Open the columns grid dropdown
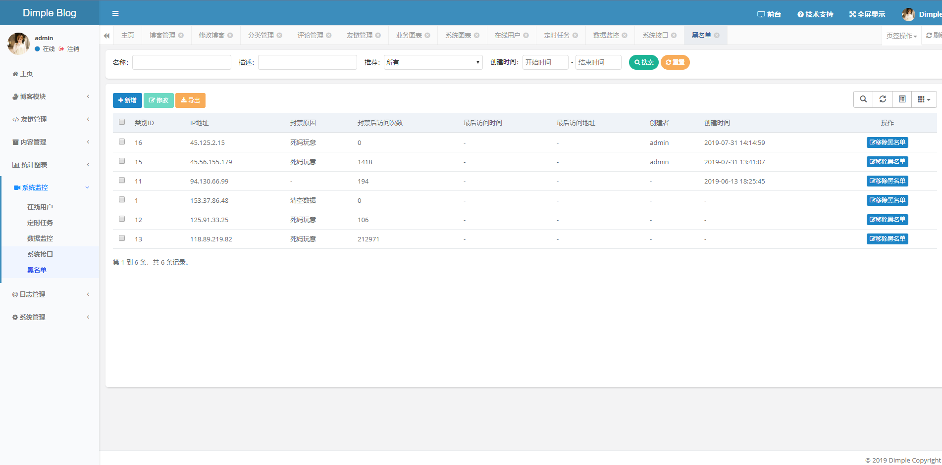Screen dimensions: 942x465 click(x=924, y=99)
